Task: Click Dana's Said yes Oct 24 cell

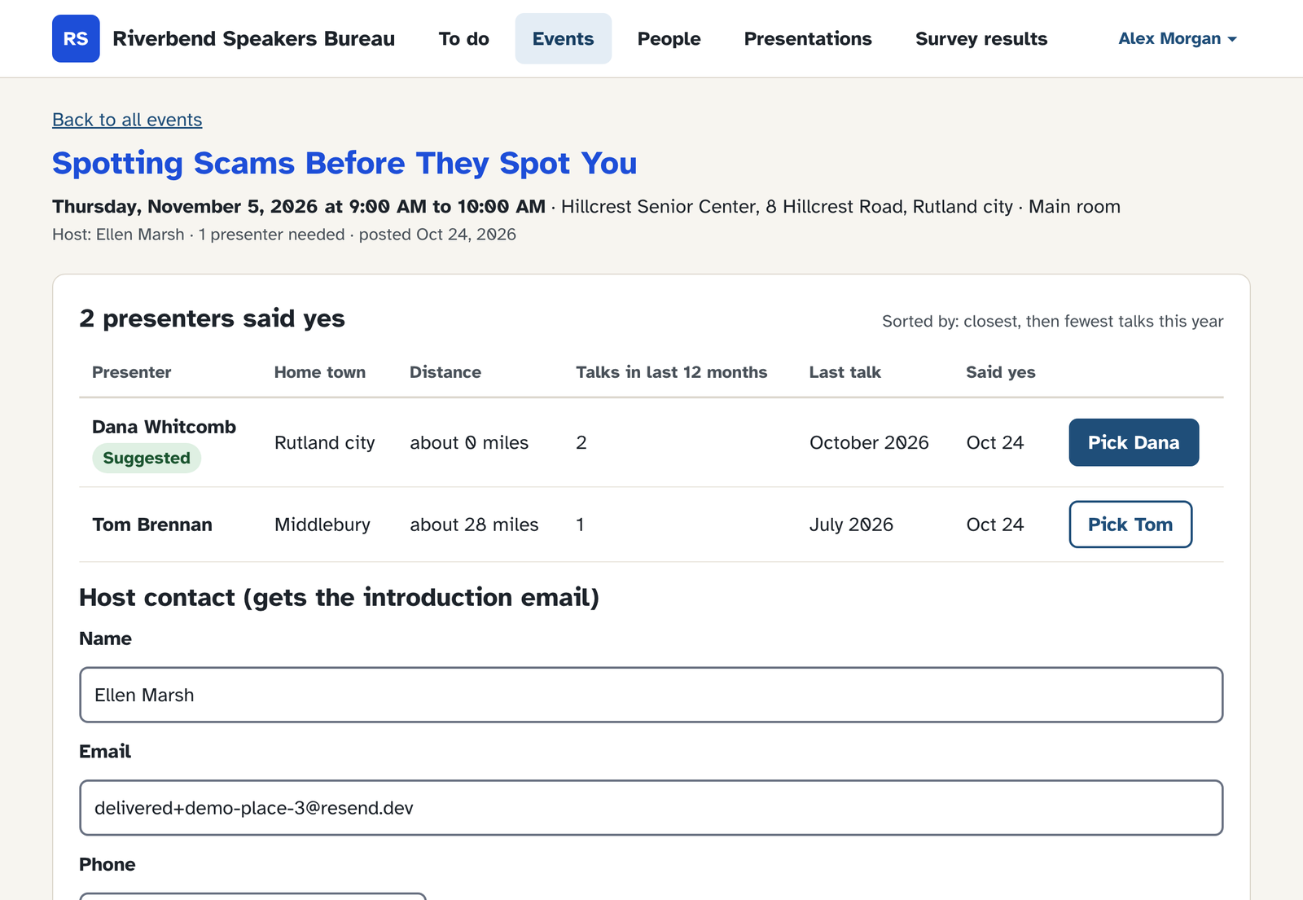Action: click(x=995, y=442)
